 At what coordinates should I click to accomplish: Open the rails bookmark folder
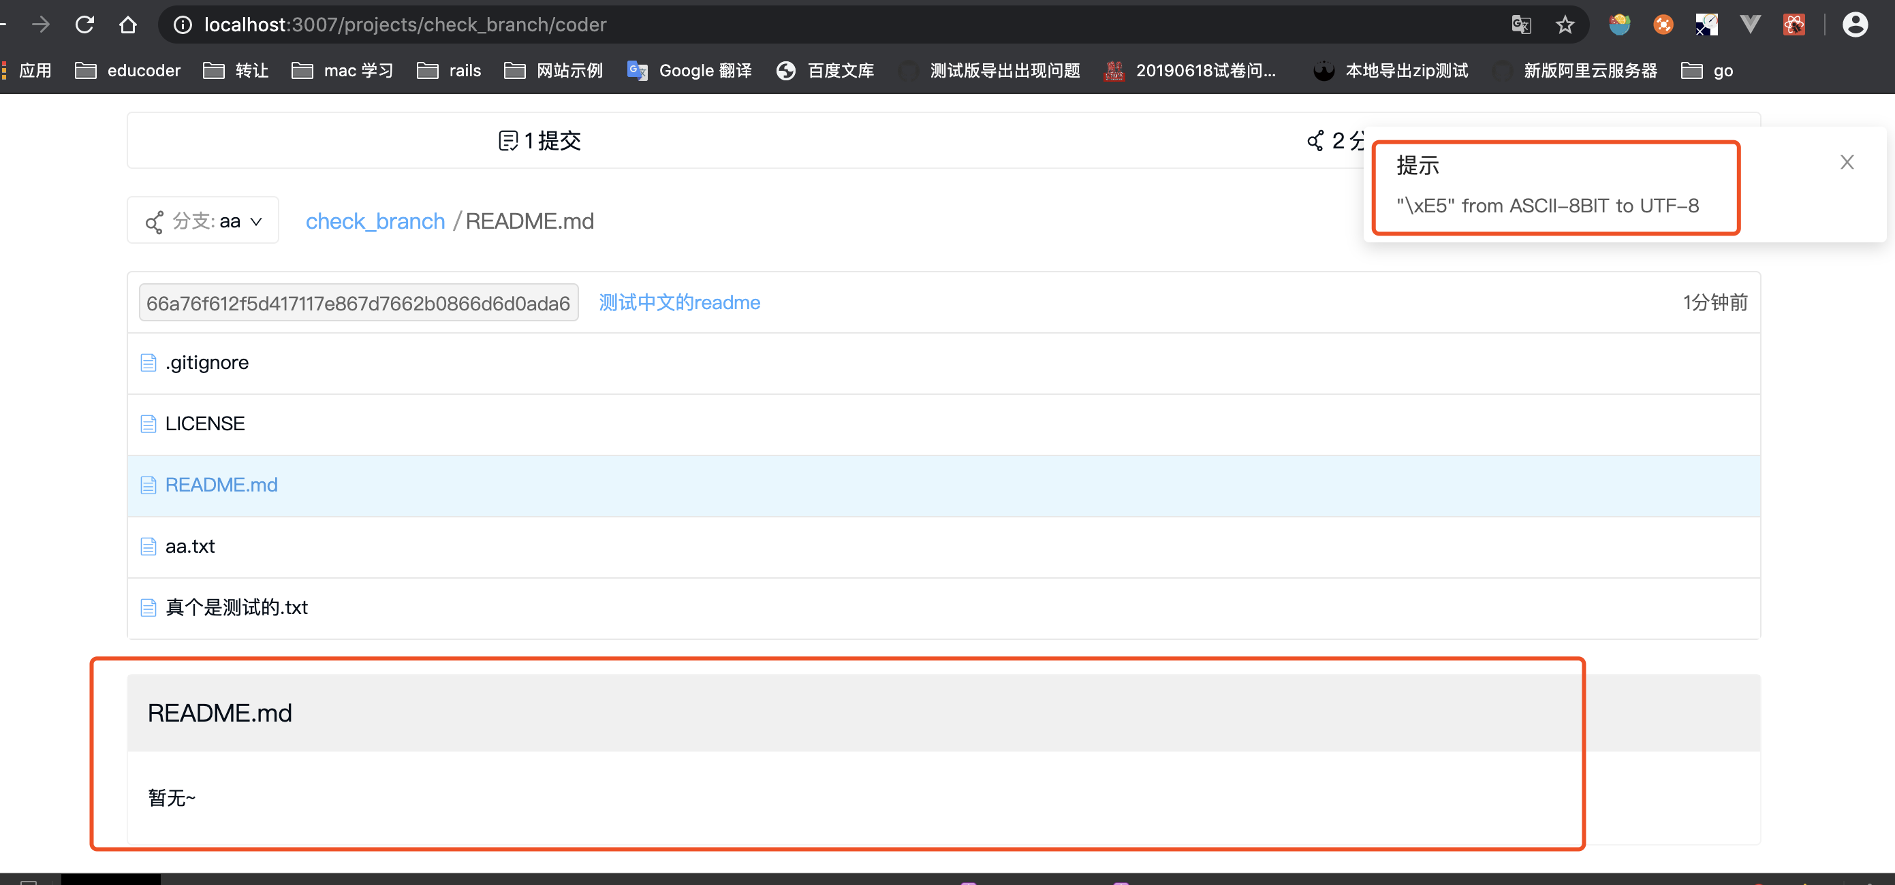click(x=449, y=71)
